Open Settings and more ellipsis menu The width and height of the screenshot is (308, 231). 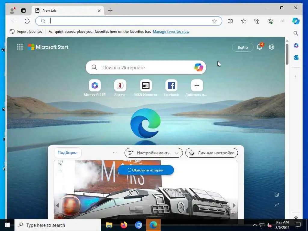tap(283, 21)
